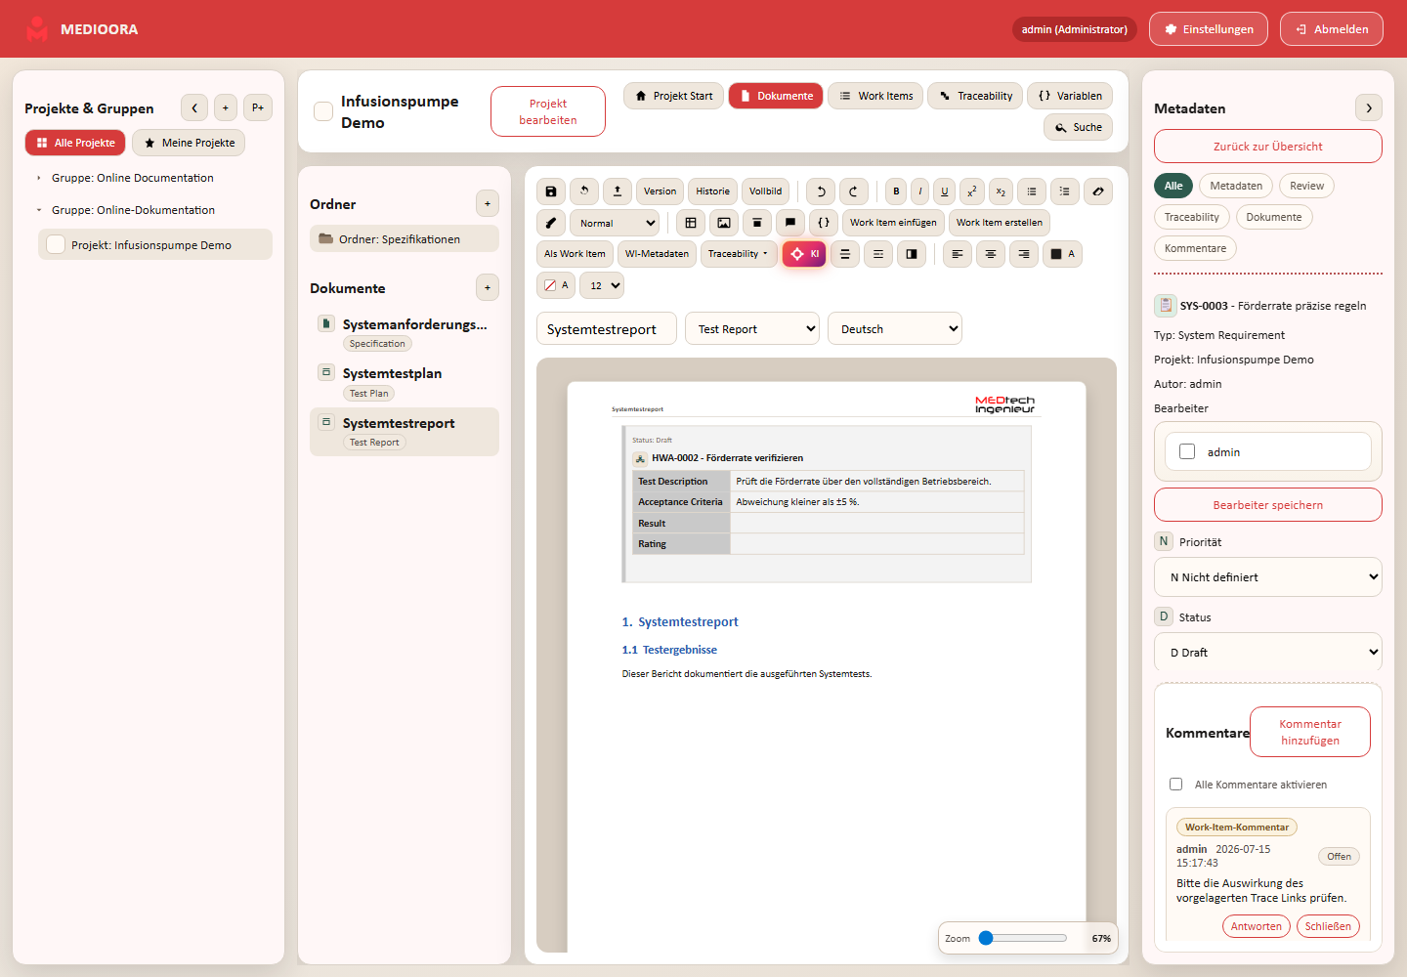Insert a bulleted list
The width and height of the screenshot is (1407, 977).
(1032, 191)
